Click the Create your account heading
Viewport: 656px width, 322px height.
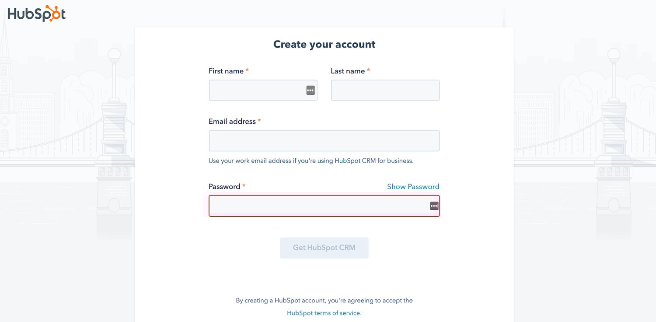pos(324,45)
